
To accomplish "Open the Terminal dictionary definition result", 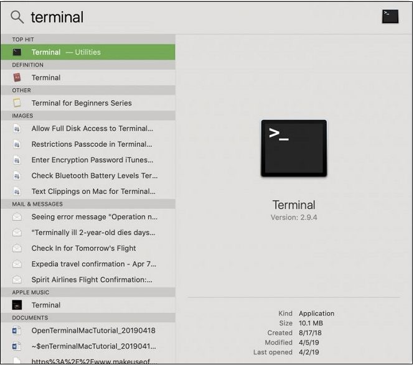I will (x=88, y=78).
